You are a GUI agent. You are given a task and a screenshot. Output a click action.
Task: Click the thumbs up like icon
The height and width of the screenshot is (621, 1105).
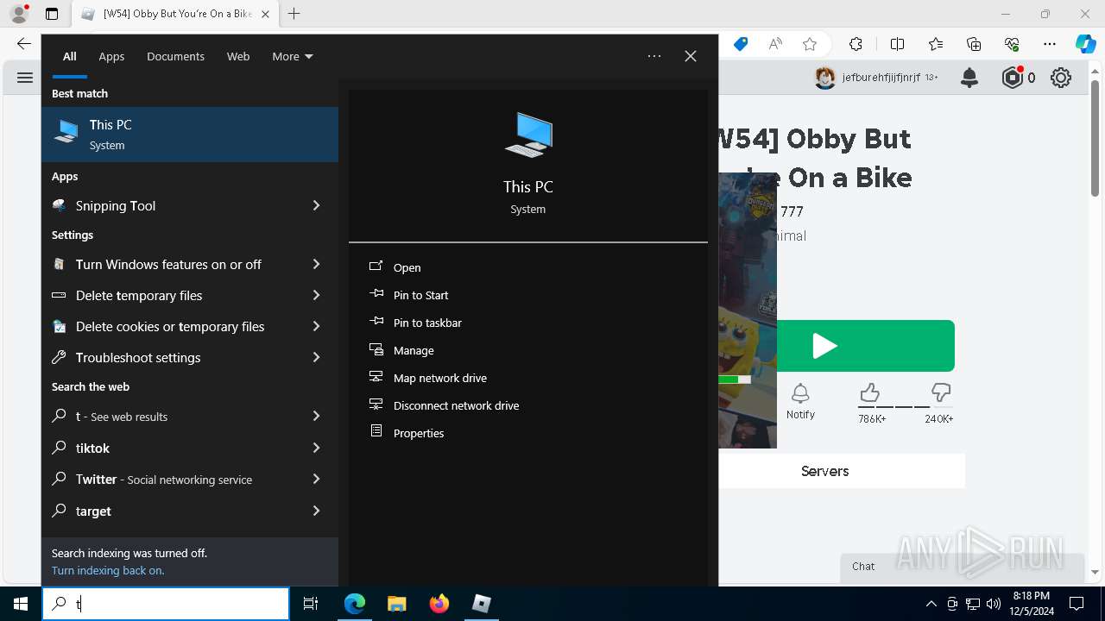click(869, 393)
